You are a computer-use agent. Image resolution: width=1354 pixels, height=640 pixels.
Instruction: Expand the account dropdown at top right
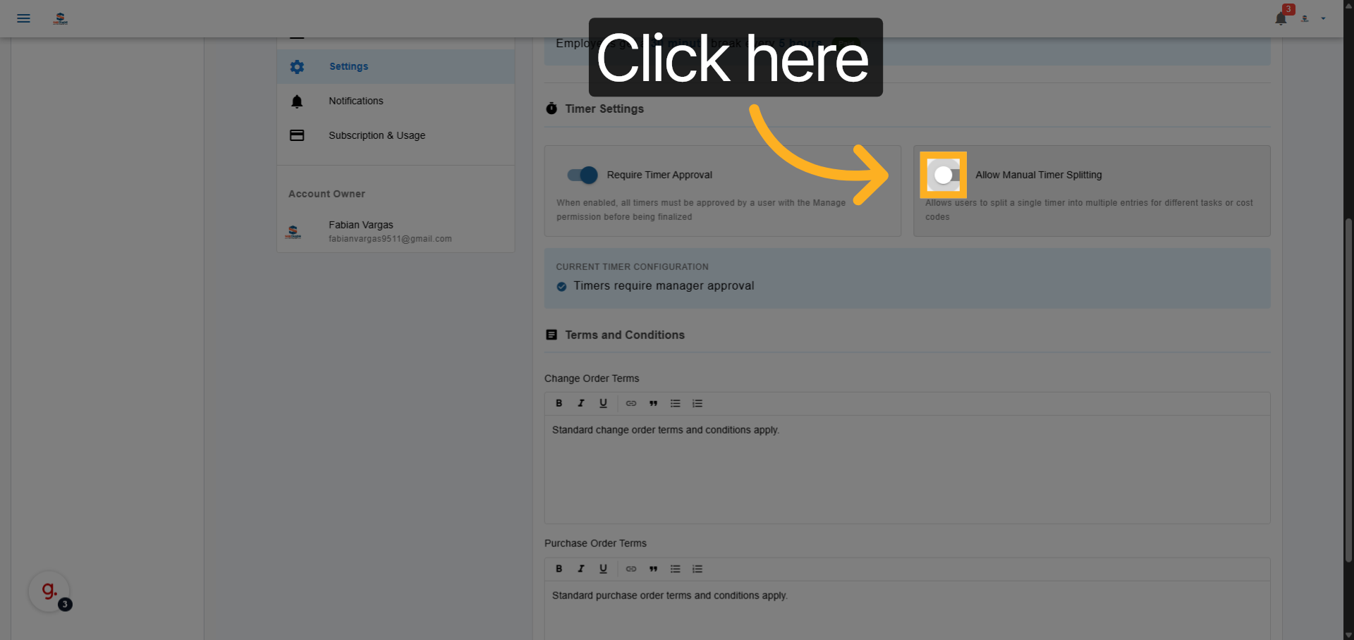1324,18
